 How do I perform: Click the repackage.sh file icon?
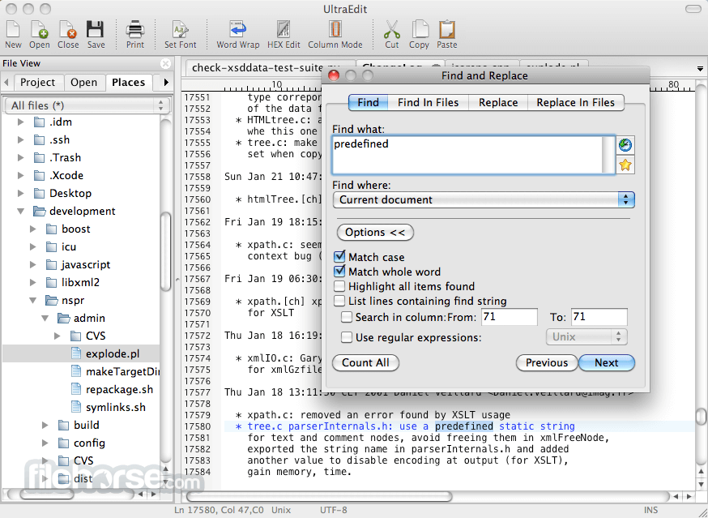point(76,389)
